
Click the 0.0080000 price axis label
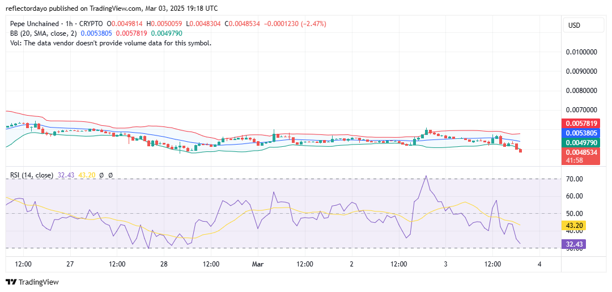(x=582, y=91)
